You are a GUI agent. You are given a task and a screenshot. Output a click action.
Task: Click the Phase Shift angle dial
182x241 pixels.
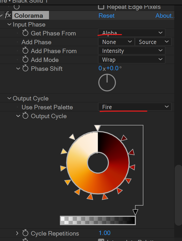tap(107, 83)
